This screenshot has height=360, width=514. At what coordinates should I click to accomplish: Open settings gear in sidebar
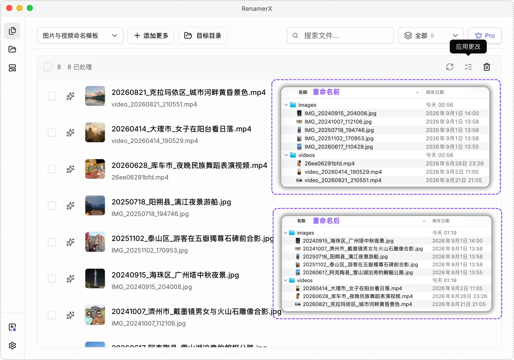(12, 346)
